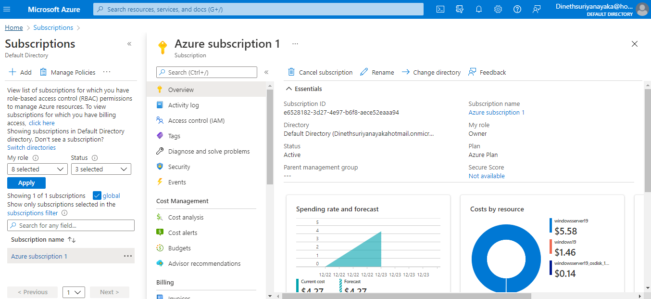Go to the Subscriptions breadcrumb link
The width and height of the screenshot is (651, 299).
(53, 27)
